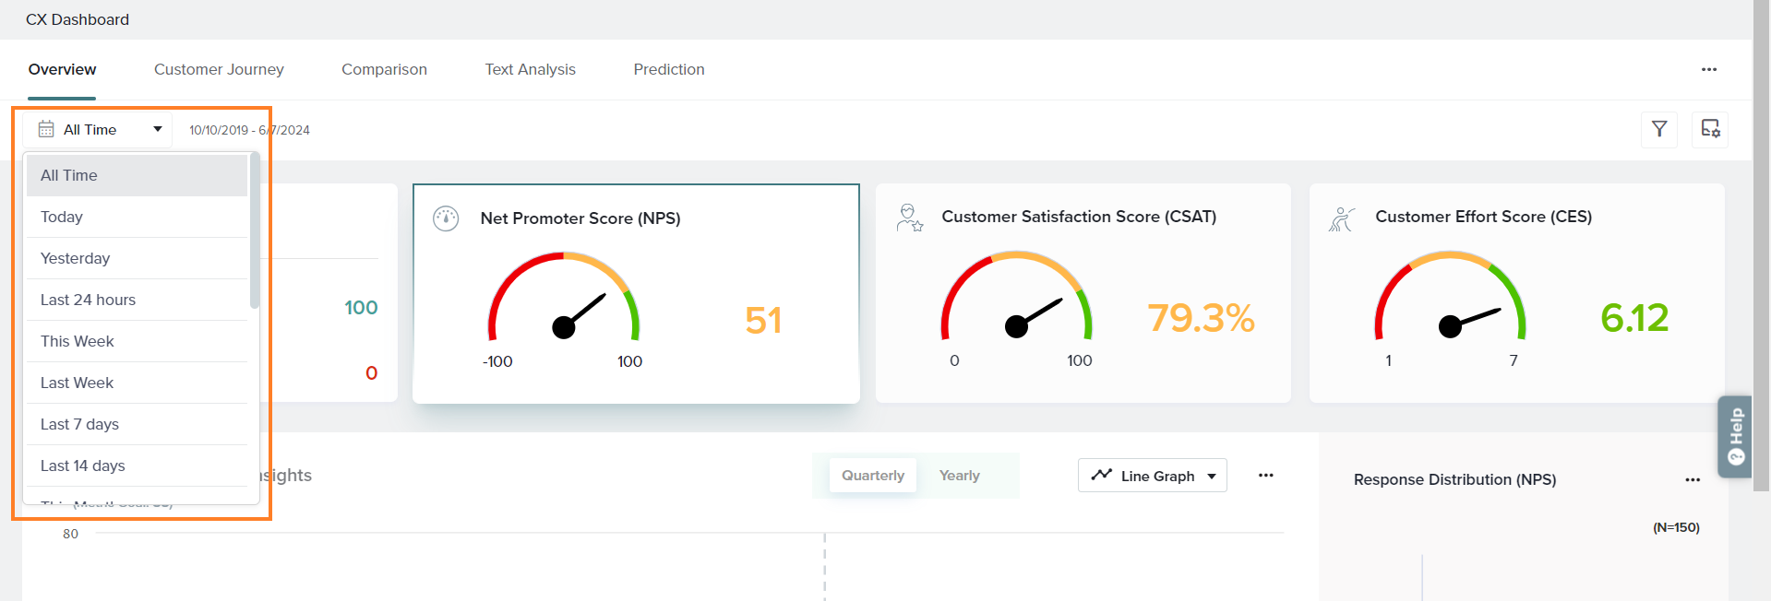Open the trend chart ellipsis menu
This screenshot has width=1771, height=601.
click(x=1265, y=476)
